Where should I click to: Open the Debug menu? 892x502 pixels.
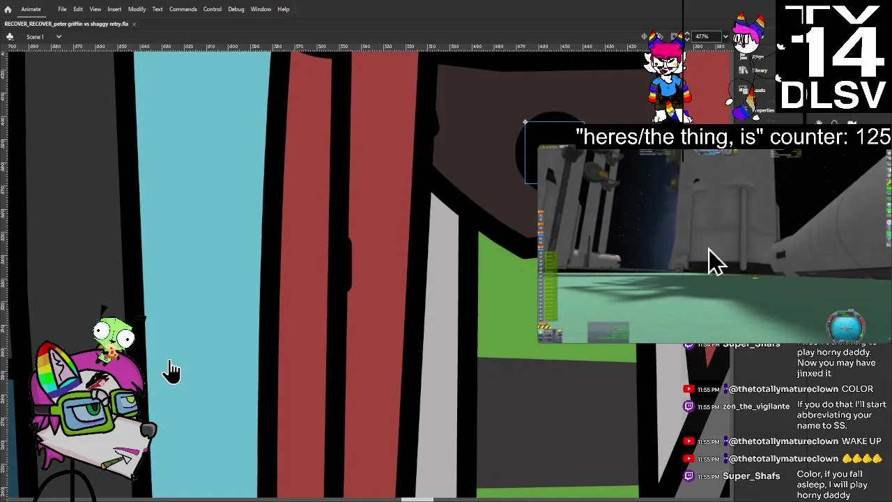236,9
